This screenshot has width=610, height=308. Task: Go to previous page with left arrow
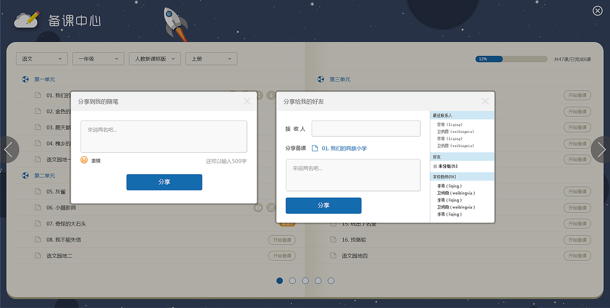(9, 149)
